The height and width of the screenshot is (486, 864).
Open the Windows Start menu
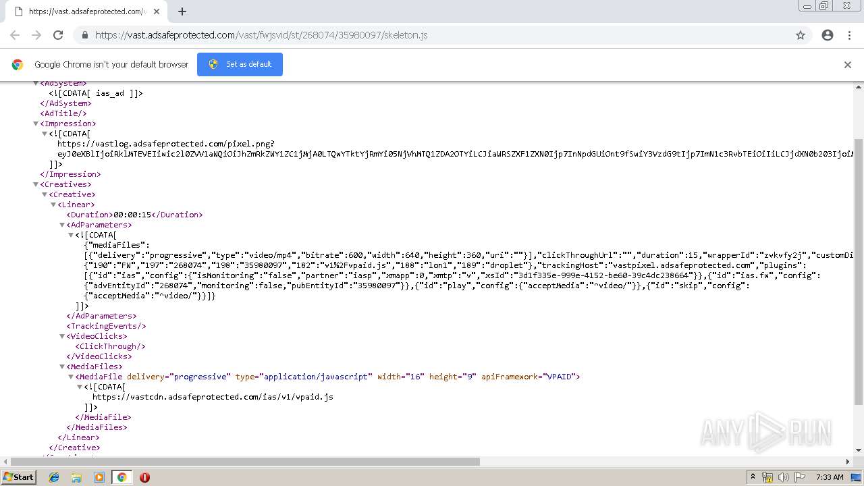[x=18, y=477]
